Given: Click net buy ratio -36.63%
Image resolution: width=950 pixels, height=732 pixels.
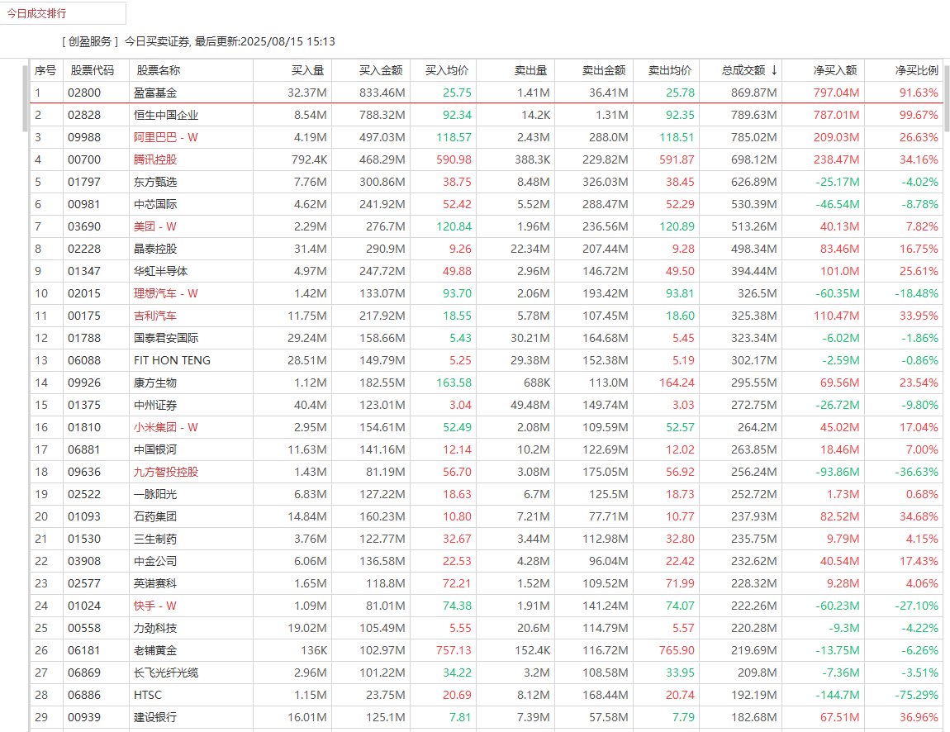Looking at the screenshot, I should pyautogui.click(x=917, y=472).
